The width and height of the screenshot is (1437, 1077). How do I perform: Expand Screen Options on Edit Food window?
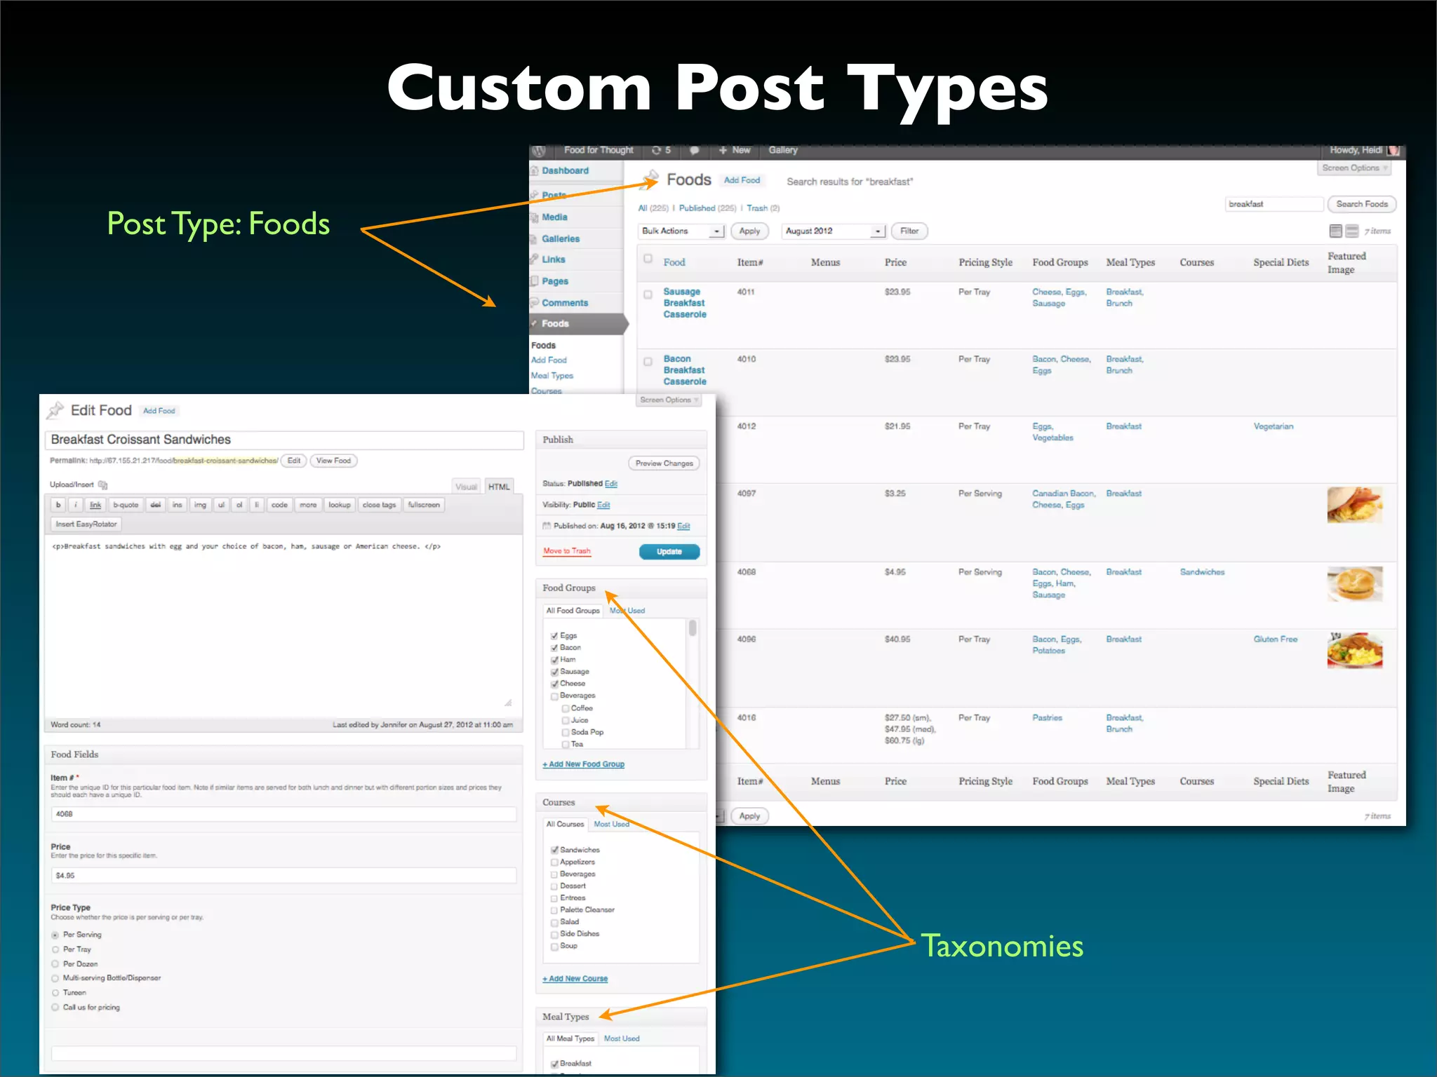(x=669, y=400)
